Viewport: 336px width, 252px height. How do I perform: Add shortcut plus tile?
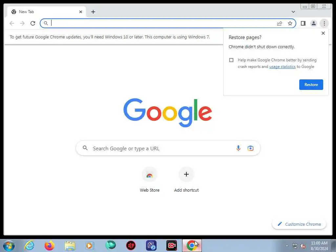coord(186,179)
